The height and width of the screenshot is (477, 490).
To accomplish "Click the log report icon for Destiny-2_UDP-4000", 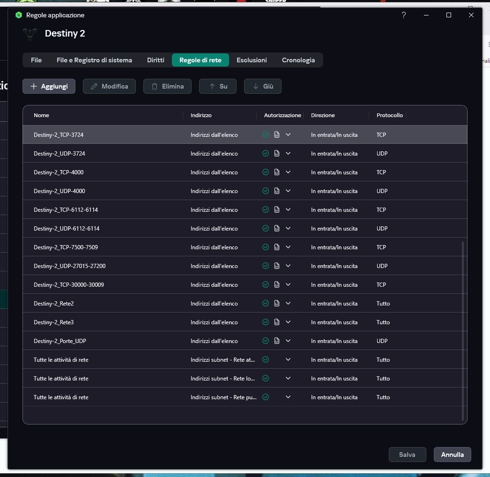I will (277, 191).
